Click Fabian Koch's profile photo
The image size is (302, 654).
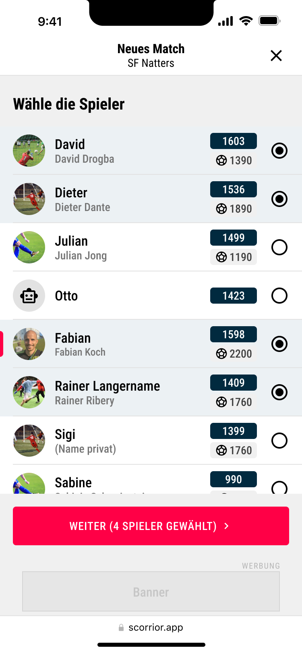point(29,344)
